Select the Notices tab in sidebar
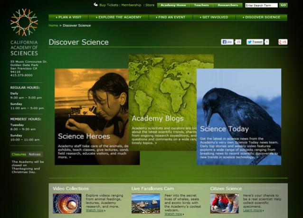This screenshot has height=218, width=303. coord(35,154)
